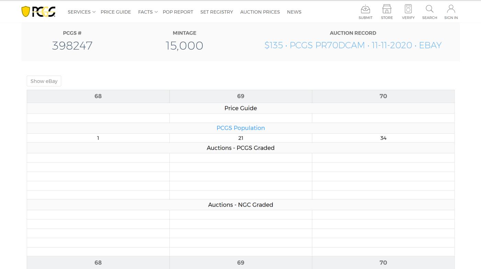The width and height of the screenshot is (481, 269).
Task: Toggle the Show eBay button
Action: 44,81
